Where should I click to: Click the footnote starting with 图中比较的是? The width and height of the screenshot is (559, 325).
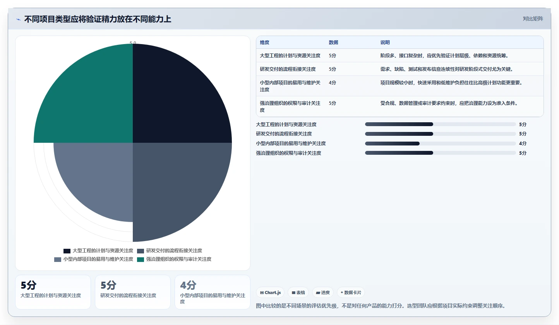(x=381, y=306)
